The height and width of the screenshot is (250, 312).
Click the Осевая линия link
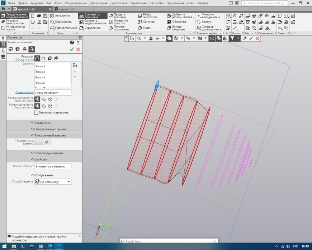[x=24, y=92]
